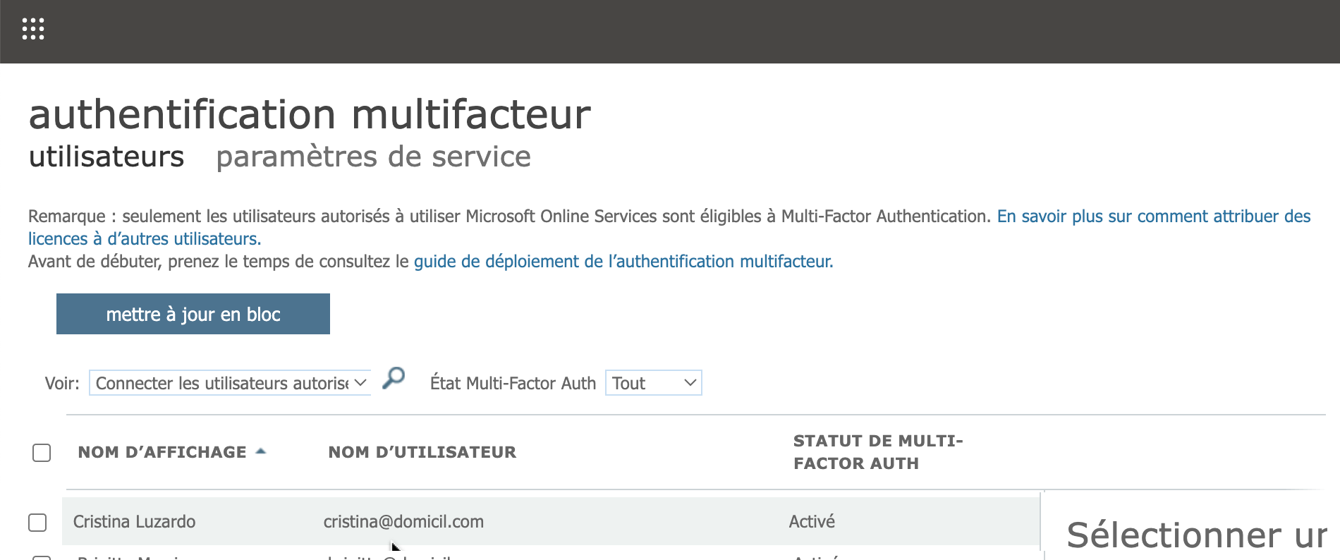
Task: Open the guide de déploiement link
Action: coord(623,262)
